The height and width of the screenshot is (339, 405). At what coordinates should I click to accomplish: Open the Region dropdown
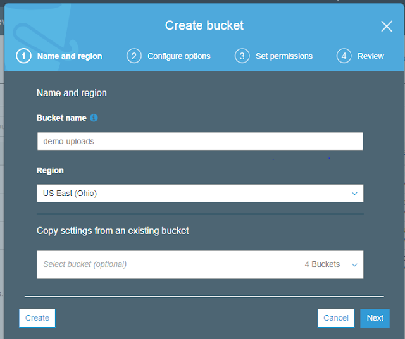coord(199,194)
